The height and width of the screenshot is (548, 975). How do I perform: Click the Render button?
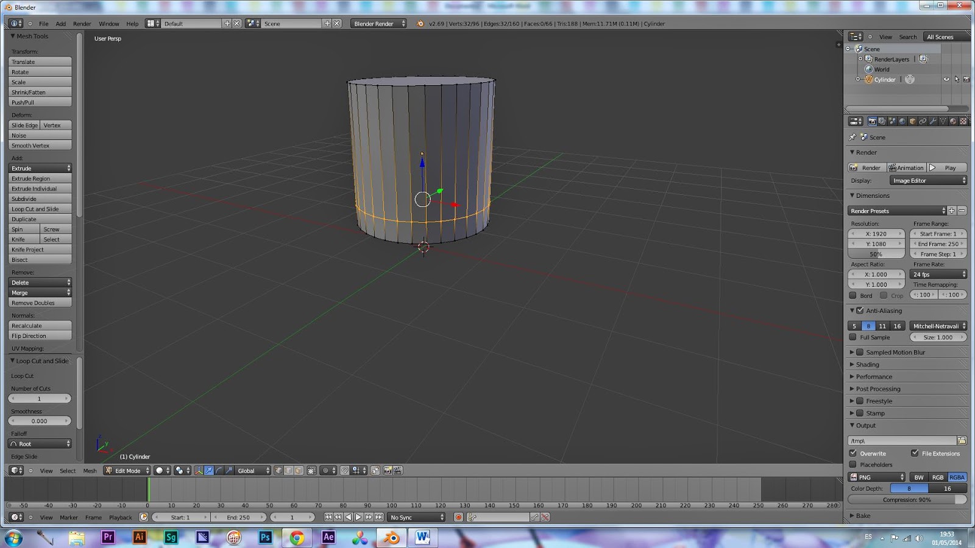tap(867, 167)
